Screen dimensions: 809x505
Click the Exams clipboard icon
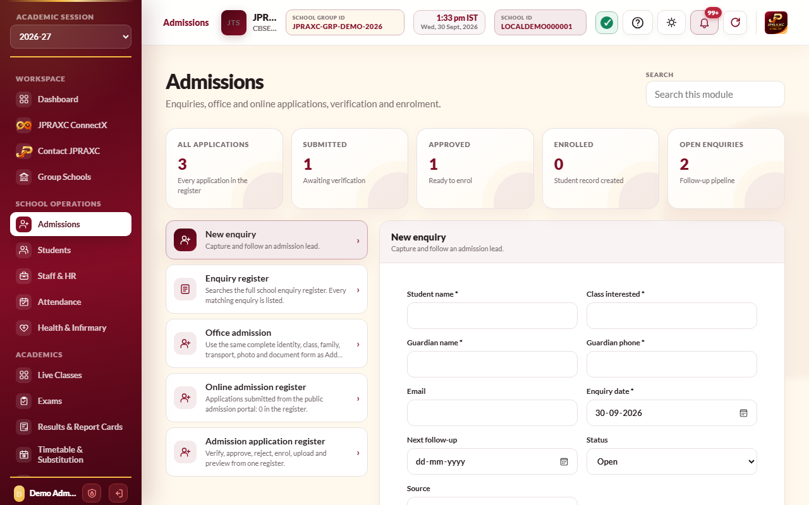click(x=23, y=401)
